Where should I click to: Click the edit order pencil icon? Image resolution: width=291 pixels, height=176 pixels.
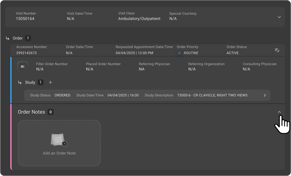point(277,50)
